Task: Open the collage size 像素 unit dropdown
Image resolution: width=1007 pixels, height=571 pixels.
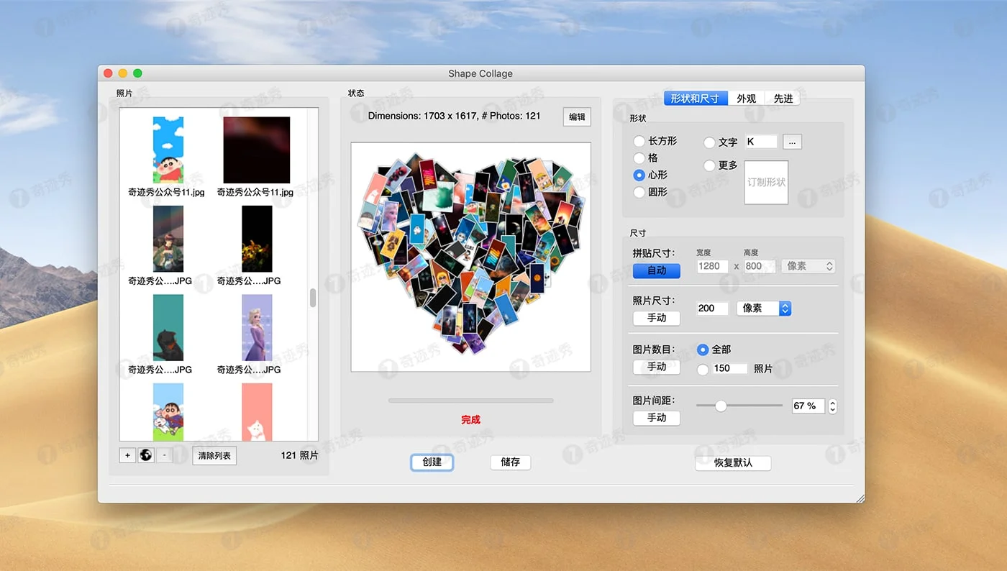Action: click(808, 266)
